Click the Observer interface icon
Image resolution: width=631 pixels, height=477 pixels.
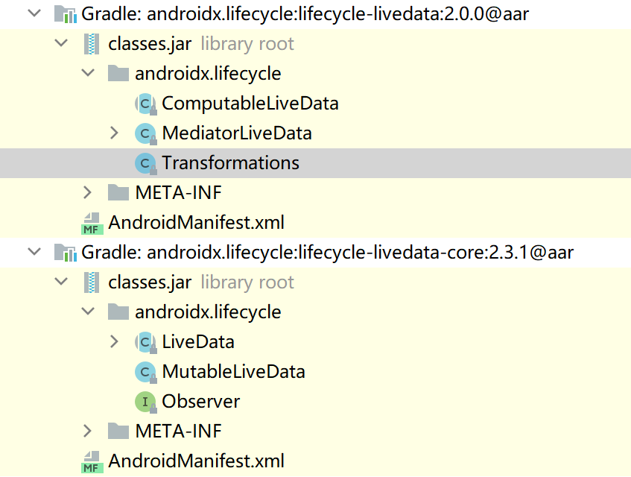tap(145, 402)
